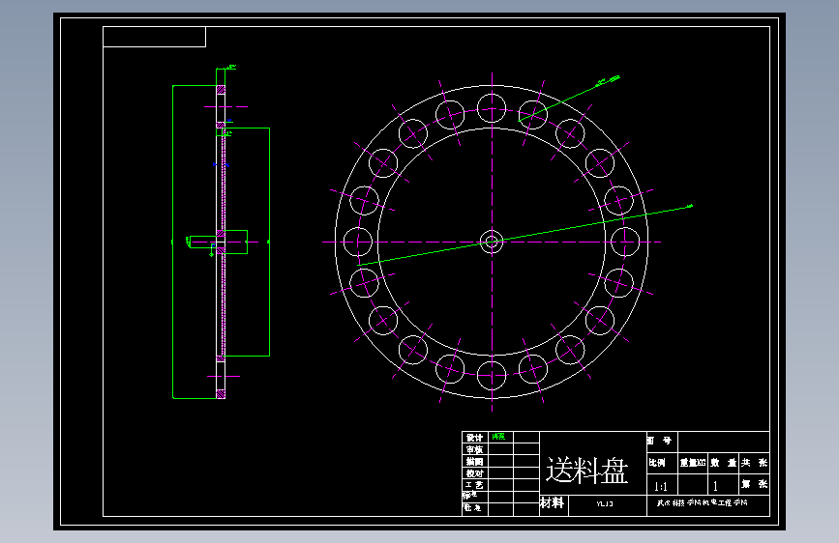Click the 工艺 label in title block

474,485
